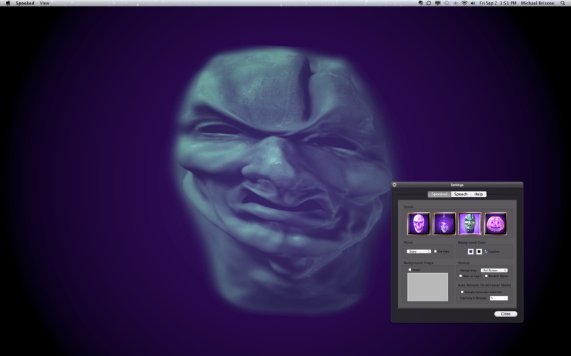This screenshot has width=571, height=356.
Task: Select the jack-o-lantern pumpkin spook
Action: pyautogui.click(x=496, y=223)
